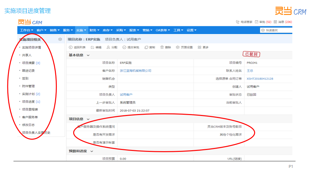309x173 pixels.
Task: Select 修改日志 in sidebar
Action: pyautogui.click(x=28, y=125)
